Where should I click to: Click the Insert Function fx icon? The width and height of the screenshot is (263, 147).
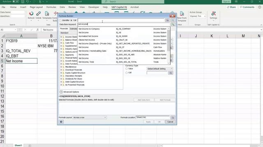pos(37,30)
